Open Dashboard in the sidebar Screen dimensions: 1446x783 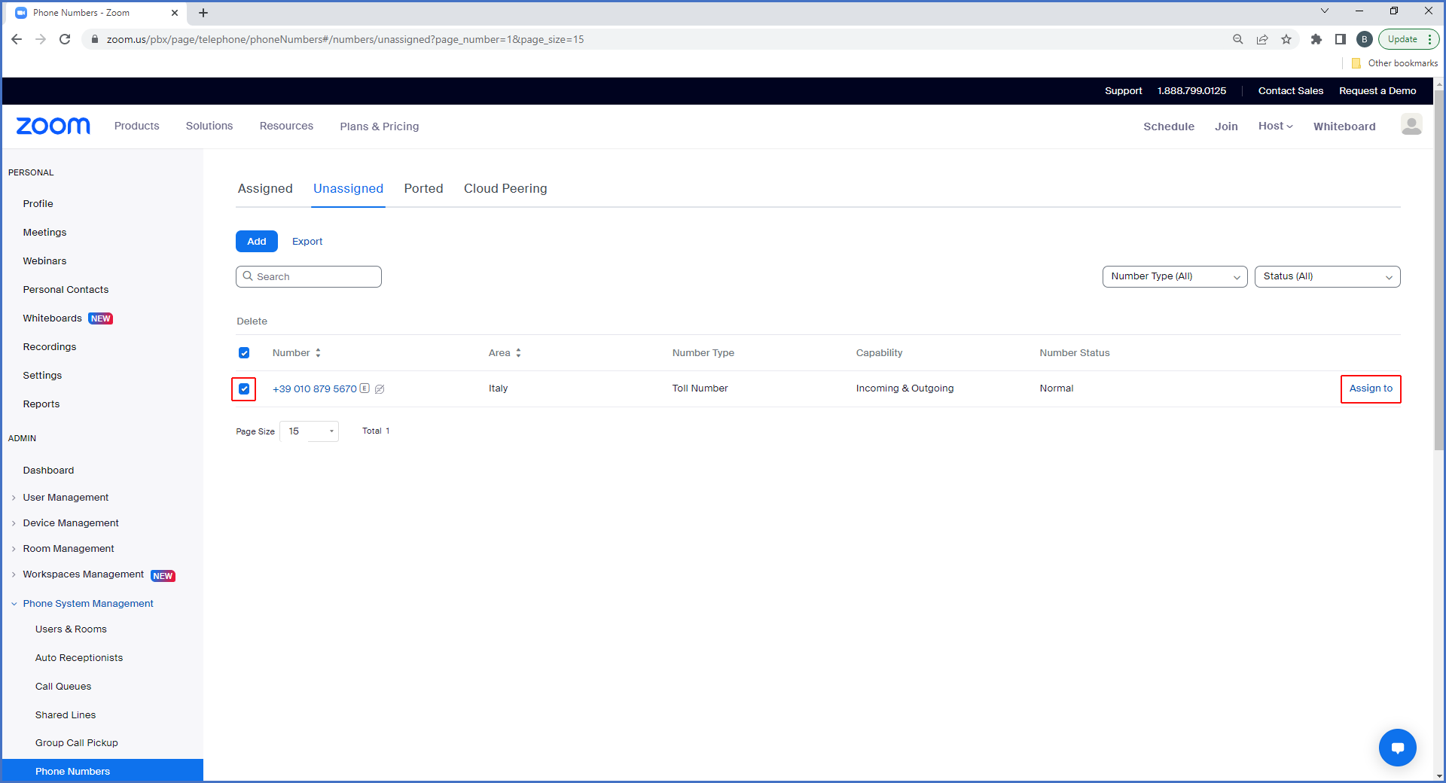pyautogui.click(x=48, y=471)
